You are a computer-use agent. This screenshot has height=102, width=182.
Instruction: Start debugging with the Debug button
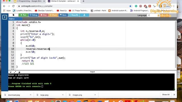(x=34, y=15)
